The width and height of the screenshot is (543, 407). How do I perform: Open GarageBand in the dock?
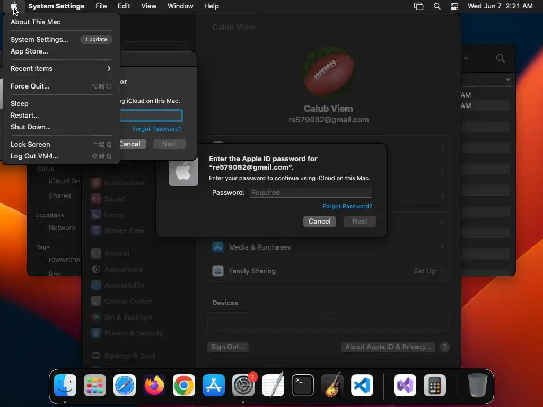coord(332,385)
